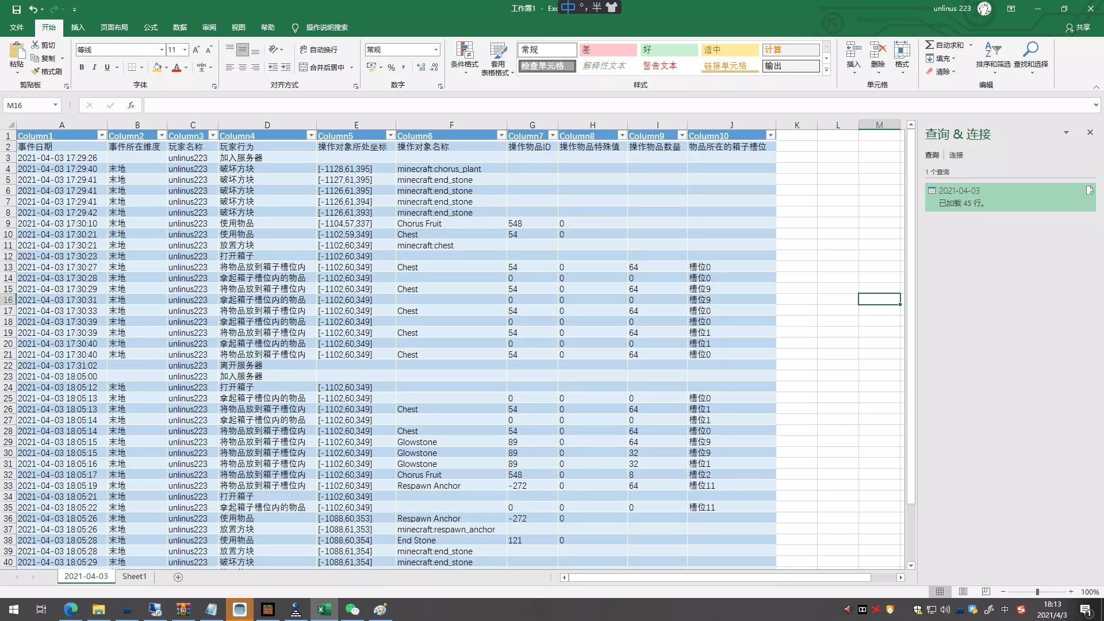Click the Paste icon in clipboard group
Screen dimensions: 1104x621
coord(17,51)
